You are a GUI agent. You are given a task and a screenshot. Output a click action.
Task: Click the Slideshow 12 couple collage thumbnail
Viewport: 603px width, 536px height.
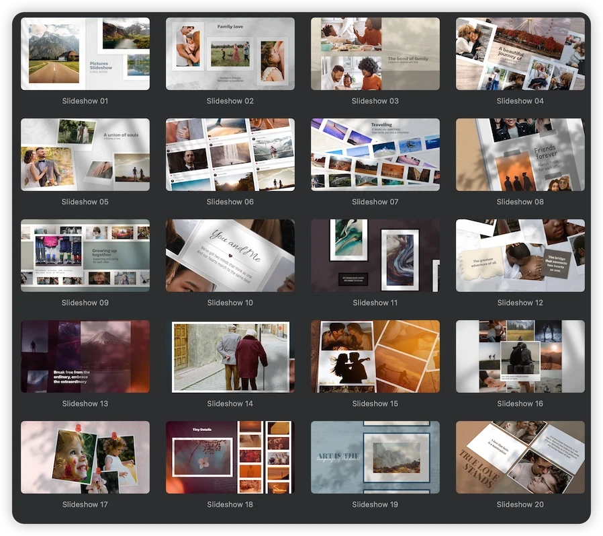pyautogui.click(x=520, y=256)
